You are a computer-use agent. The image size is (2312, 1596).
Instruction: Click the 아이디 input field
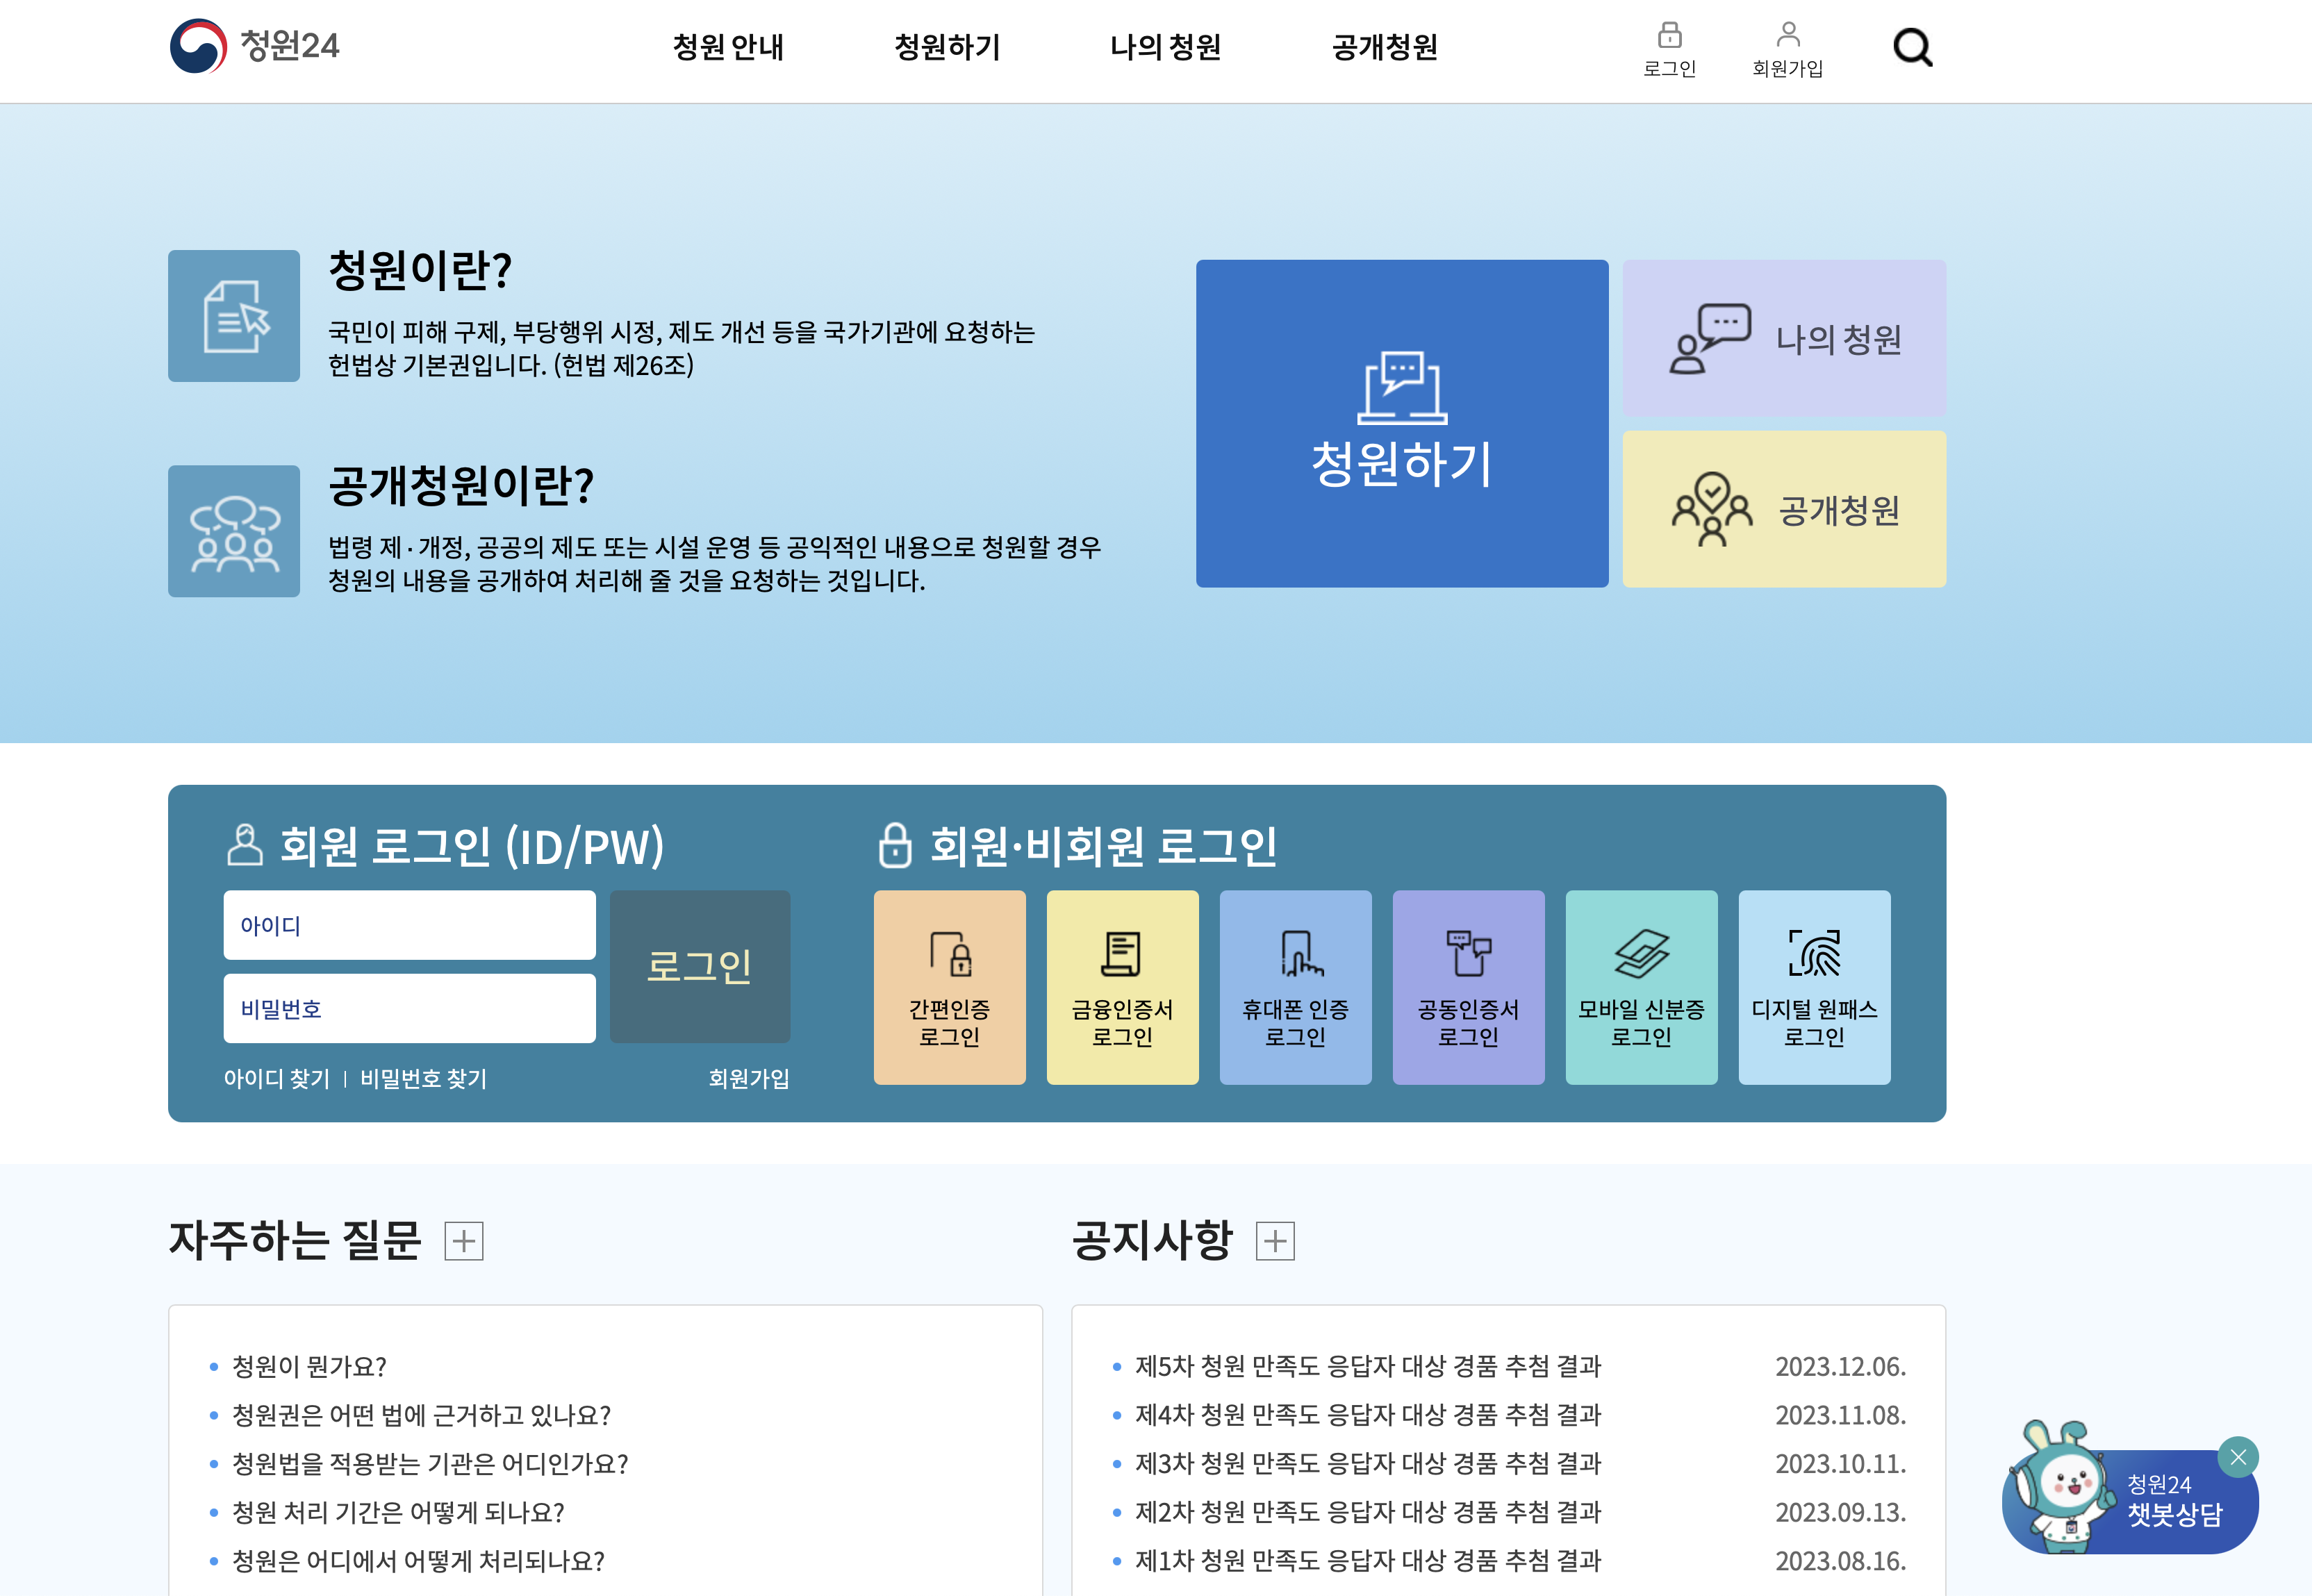point(409,924)
